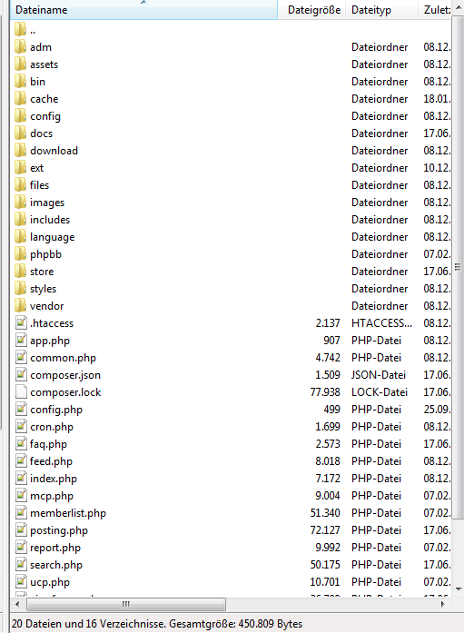Viewport: 464px width, 633px height.
Task: Click the language folder icon
Action: click(20, 237)
